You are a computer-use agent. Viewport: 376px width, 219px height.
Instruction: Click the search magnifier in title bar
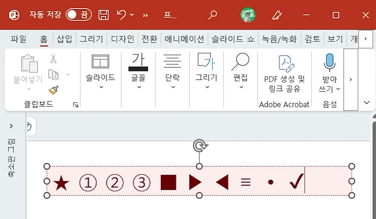[212, 15]
